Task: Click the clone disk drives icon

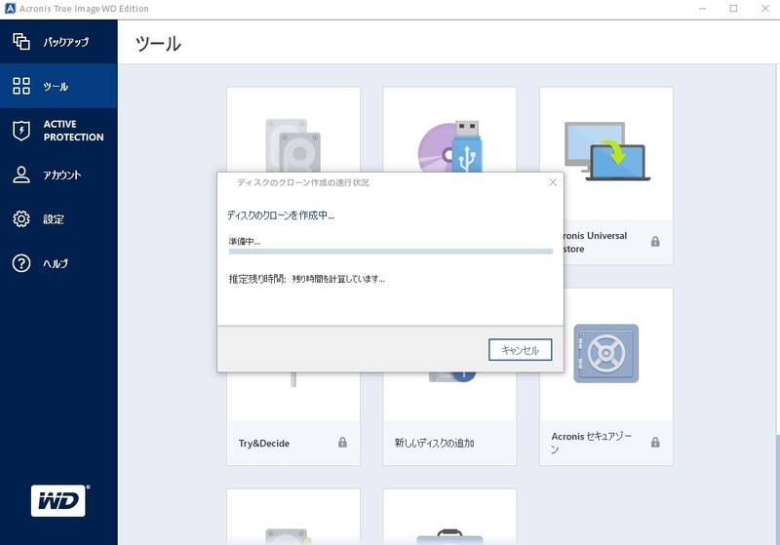Action: point(293,145)
